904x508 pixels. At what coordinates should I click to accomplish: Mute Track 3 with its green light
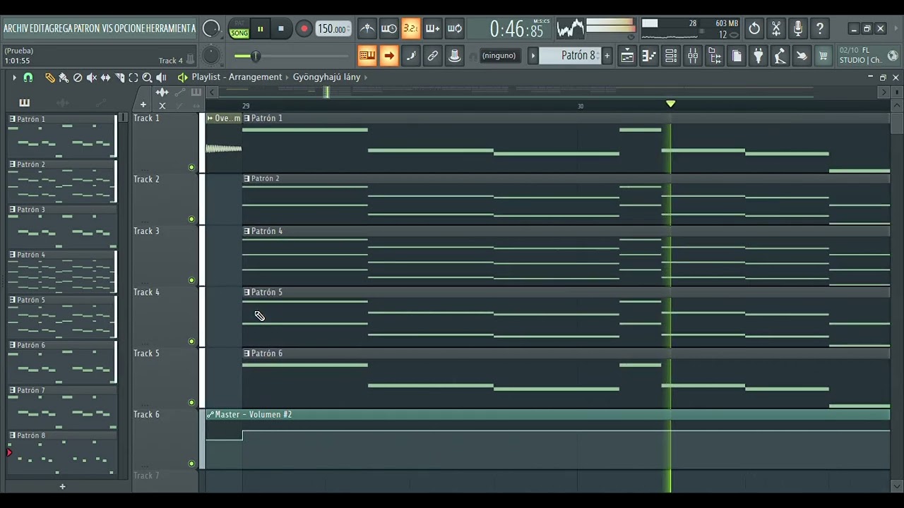[191, 280]
